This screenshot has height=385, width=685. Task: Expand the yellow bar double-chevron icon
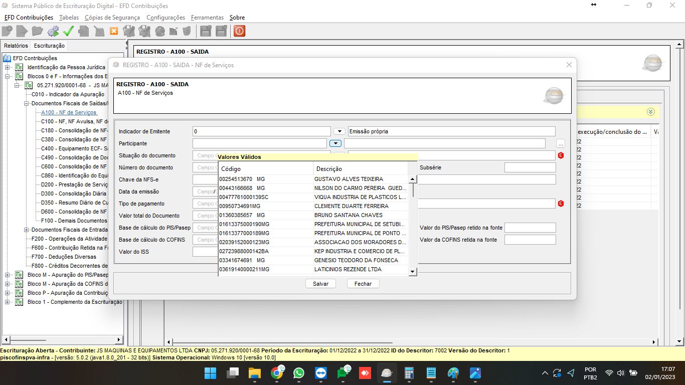(651, 112)
